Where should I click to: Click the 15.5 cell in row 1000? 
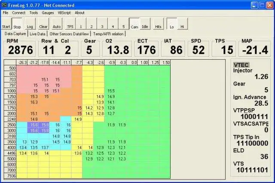110,91
